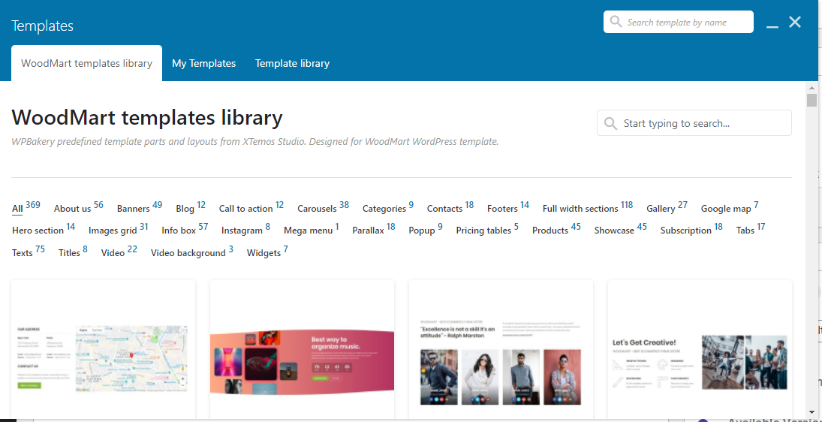The image size is (822, 422).
Task: Focus the Search template by name field
Action: coord(679,22)
